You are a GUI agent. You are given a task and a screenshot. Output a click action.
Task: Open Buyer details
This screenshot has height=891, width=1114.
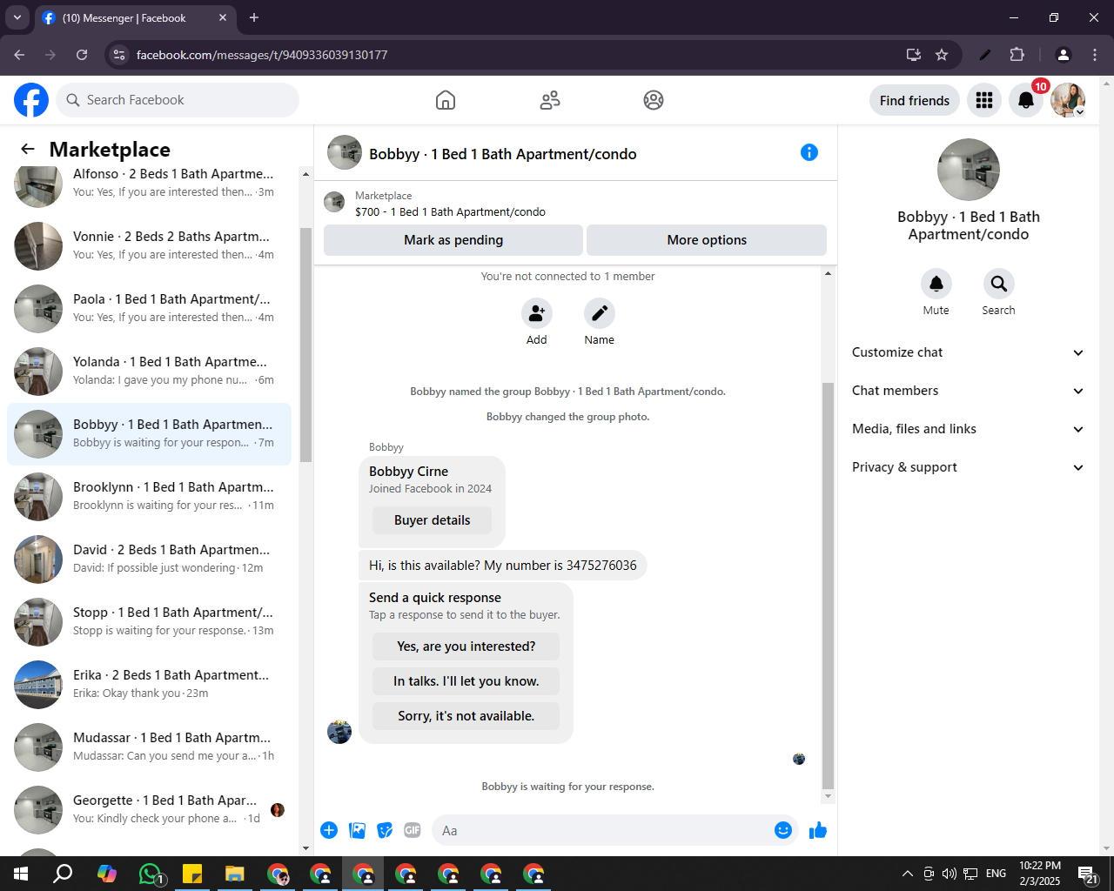(432, 520)
